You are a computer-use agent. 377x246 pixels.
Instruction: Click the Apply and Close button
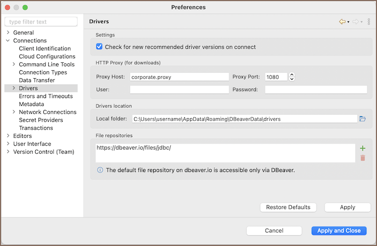pos(339,230)
